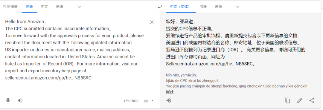Click the swap languages arrows icon

(160, 7)
